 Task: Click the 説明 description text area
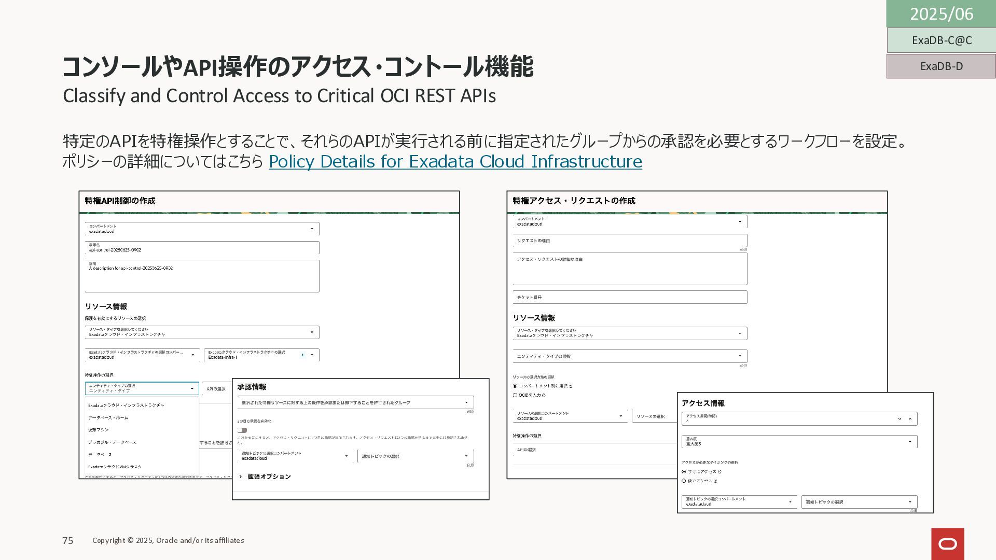coord(202,276)
